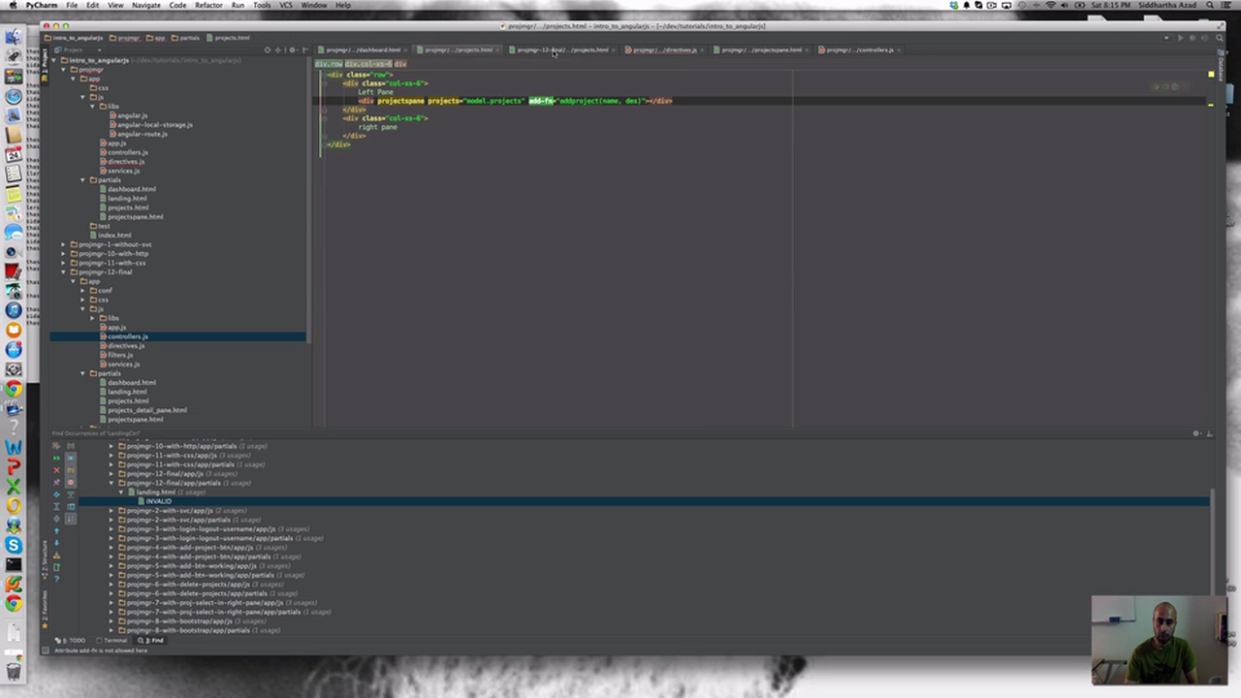Open the Refactor menu
The height and width of the screenshot is (698, 1241).
tap(208, 5)
